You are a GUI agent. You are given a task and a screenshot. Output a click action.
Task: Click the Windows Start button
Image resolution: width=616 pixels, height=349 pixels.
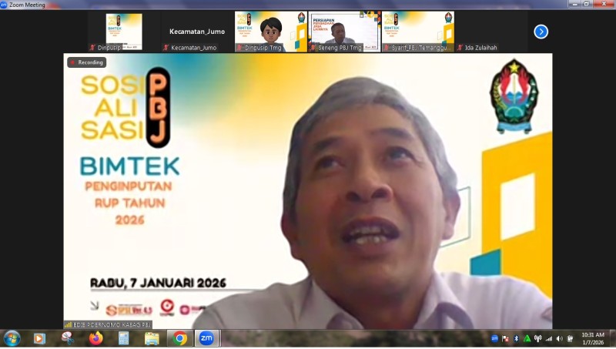[12, 338]
